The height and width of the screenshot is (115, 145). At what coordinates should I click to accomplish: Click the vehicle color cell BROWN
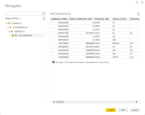121,43
